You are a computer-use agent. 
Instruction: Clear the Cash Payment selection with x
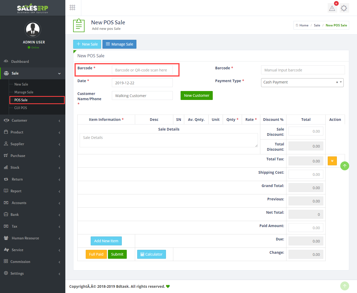pos(337,82)
